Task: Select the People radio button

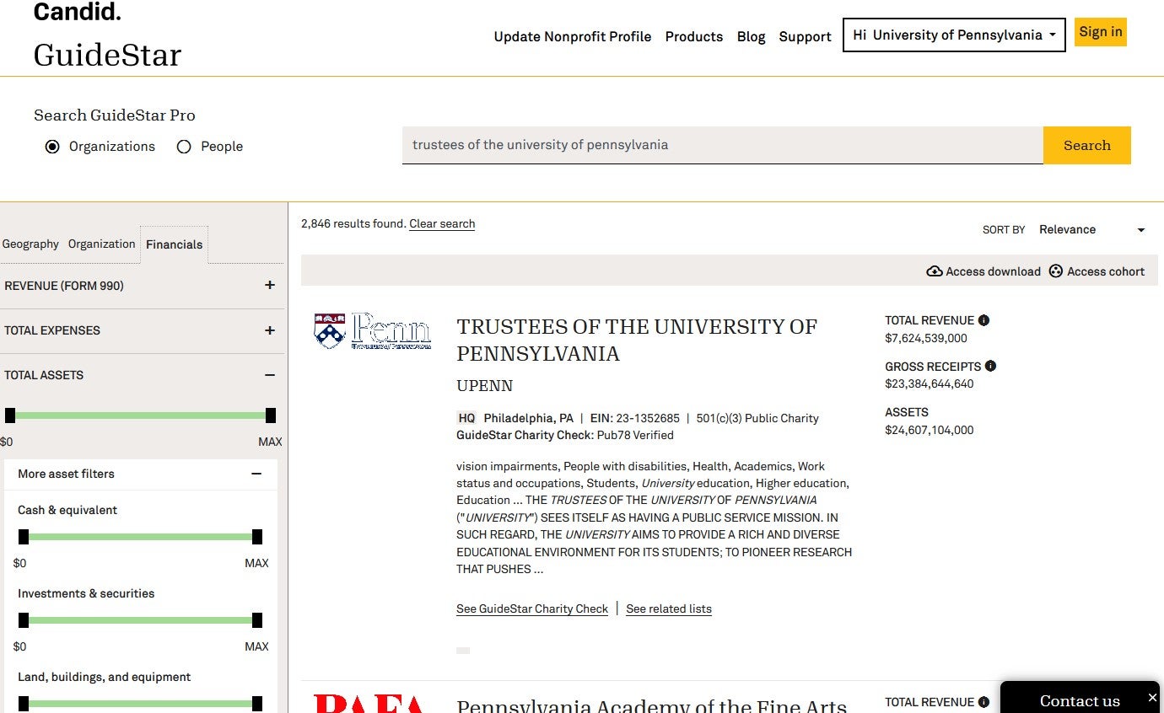Action: tap(184, 147)
